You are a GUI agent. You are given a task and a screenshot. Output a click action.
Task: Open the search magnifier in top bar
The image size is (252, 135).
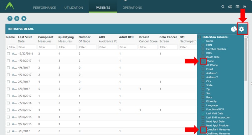point(223,7)
